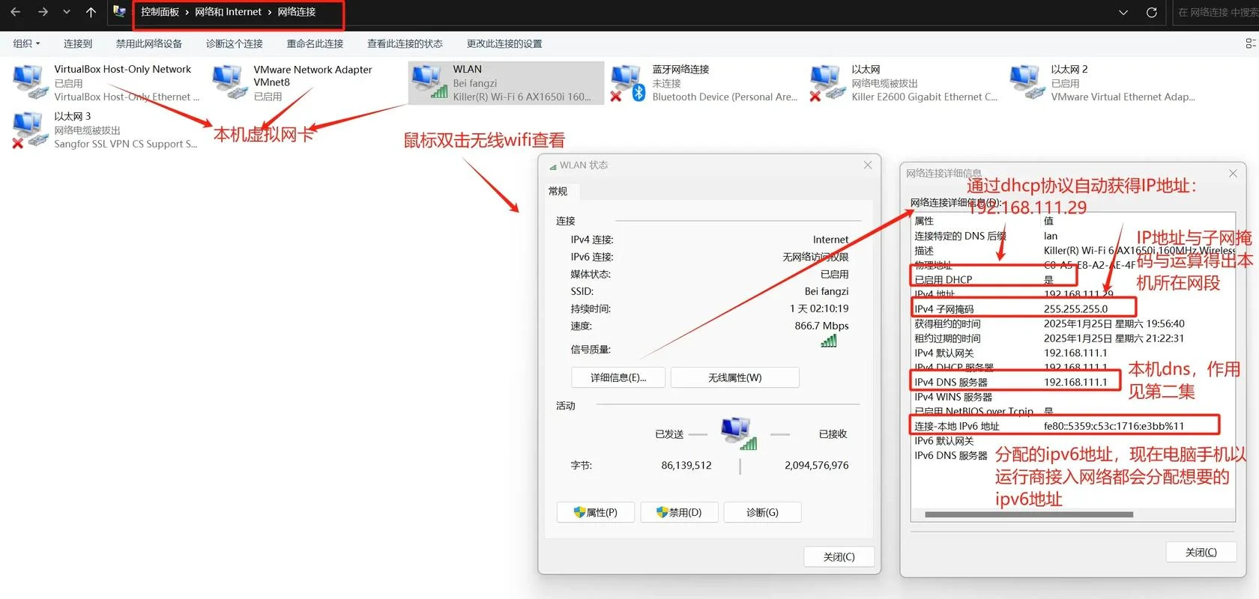Open Wireless Properties in WLAN Status
The image size is (1259, 599).
coord(734,377)
